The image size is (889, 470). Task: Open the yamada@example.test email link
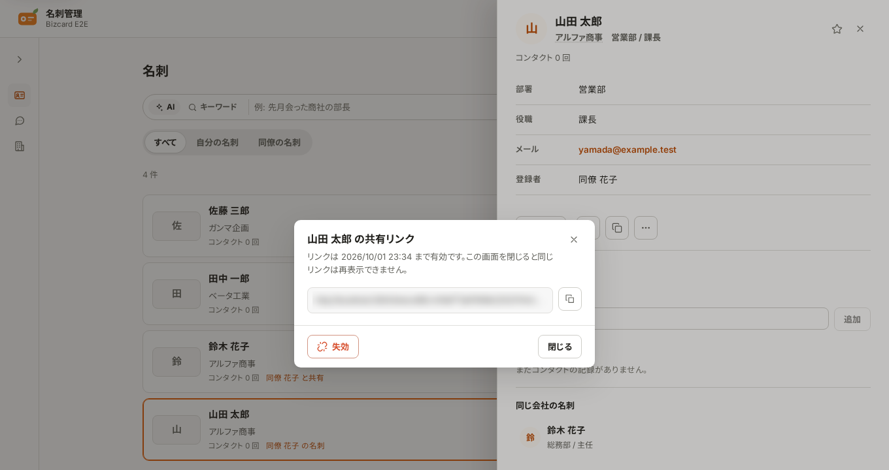pos(628,149)
